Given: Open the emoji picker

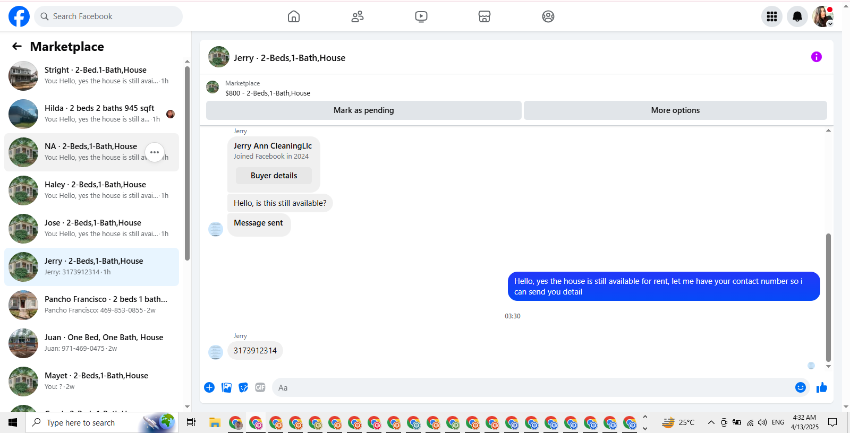Looking at the screenshot, I should pos(801,387).
